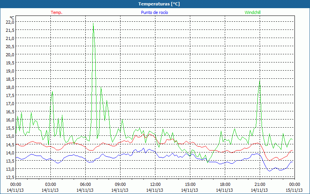Click the Temperaturas [°C] chart title
This screenshot has width=310, height=194.
click(x=159, y=4)
